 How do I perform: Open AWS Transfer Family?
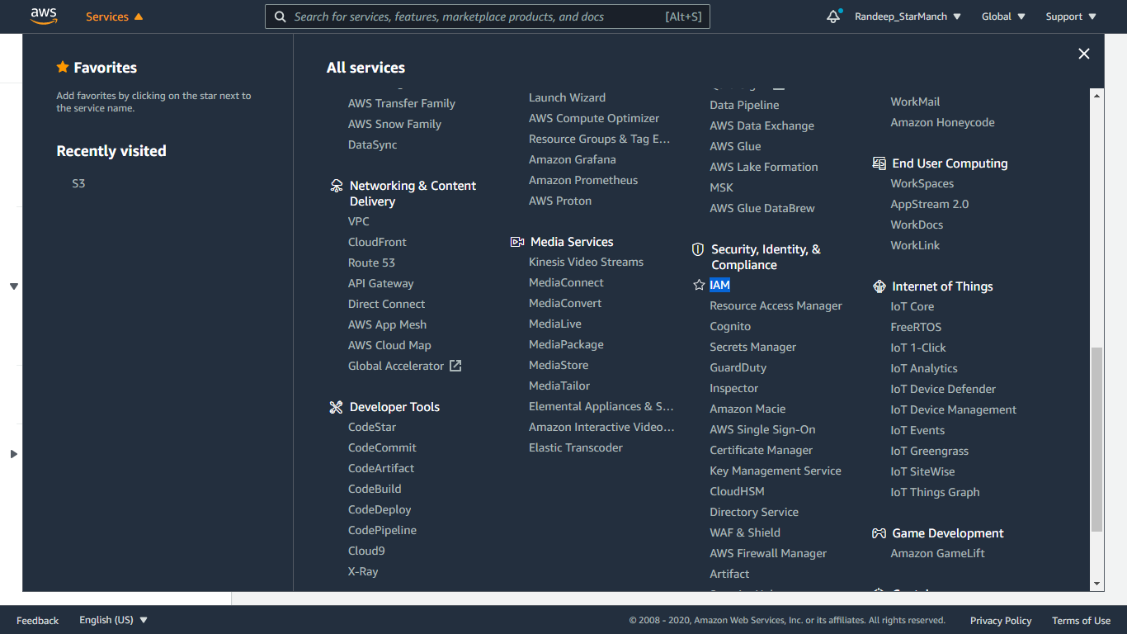point(402,103)
